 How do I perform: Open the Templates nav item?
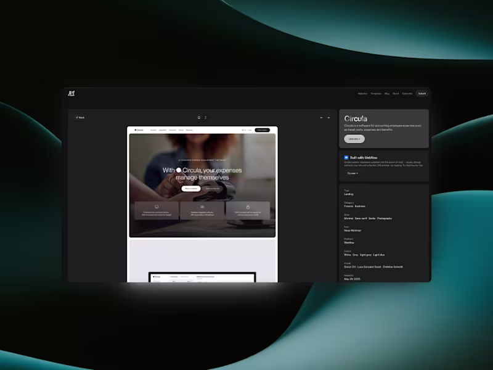tap(376, 94)
